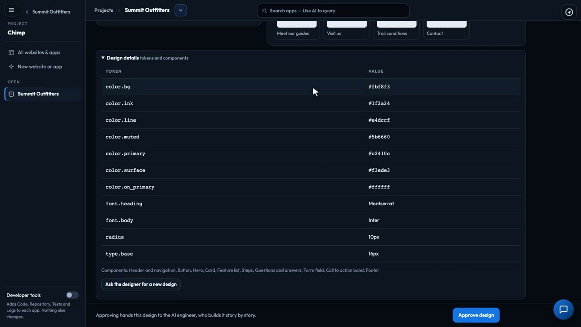This screenshot has height=327, width=581.
Task: Open dropdown next to Summit Outfitters title
Action: (x=181, y=10)
